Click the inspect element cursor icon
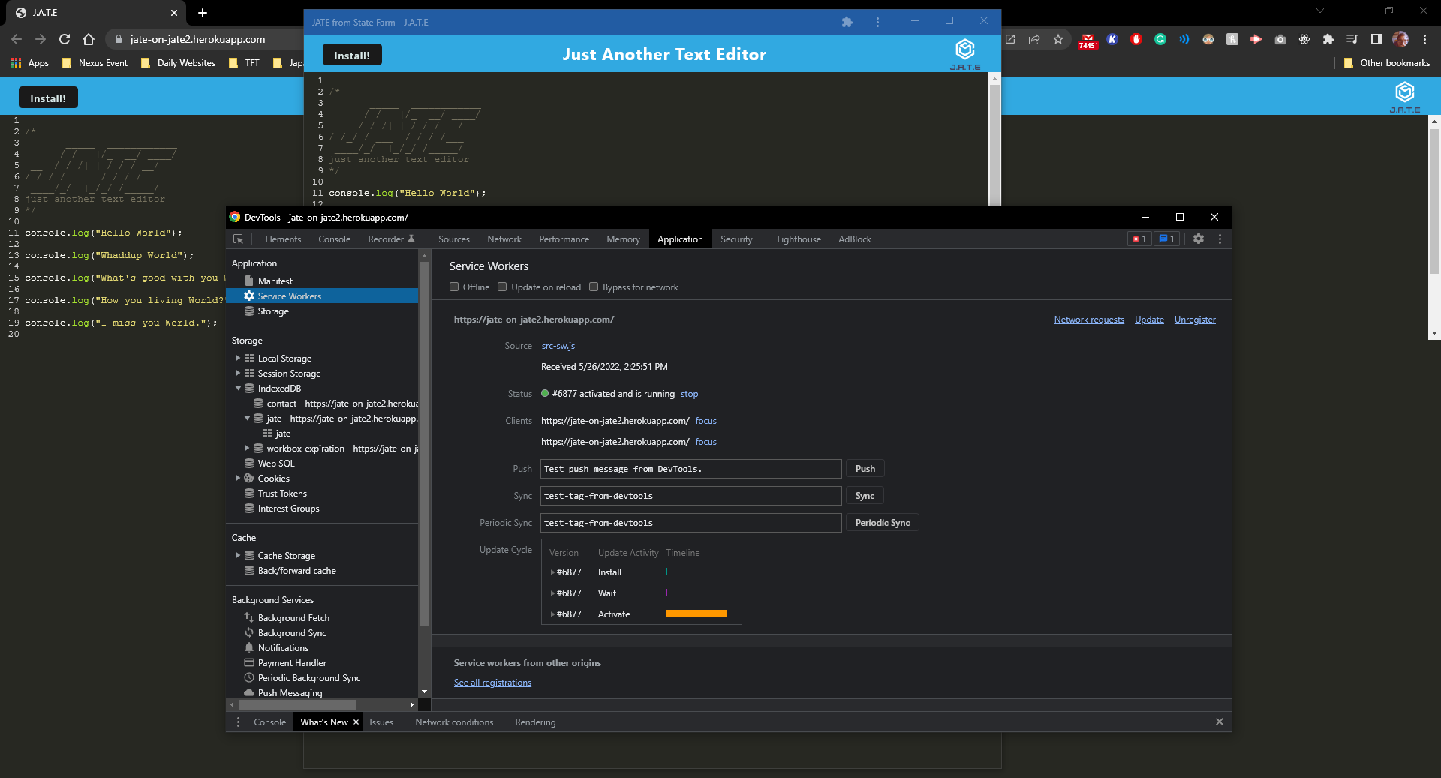 tap(238, 239)
